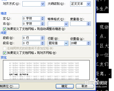Screen dimensions: 114x91
Task: Click the 缩进 section heading
Action: click(x=4, y=13)
